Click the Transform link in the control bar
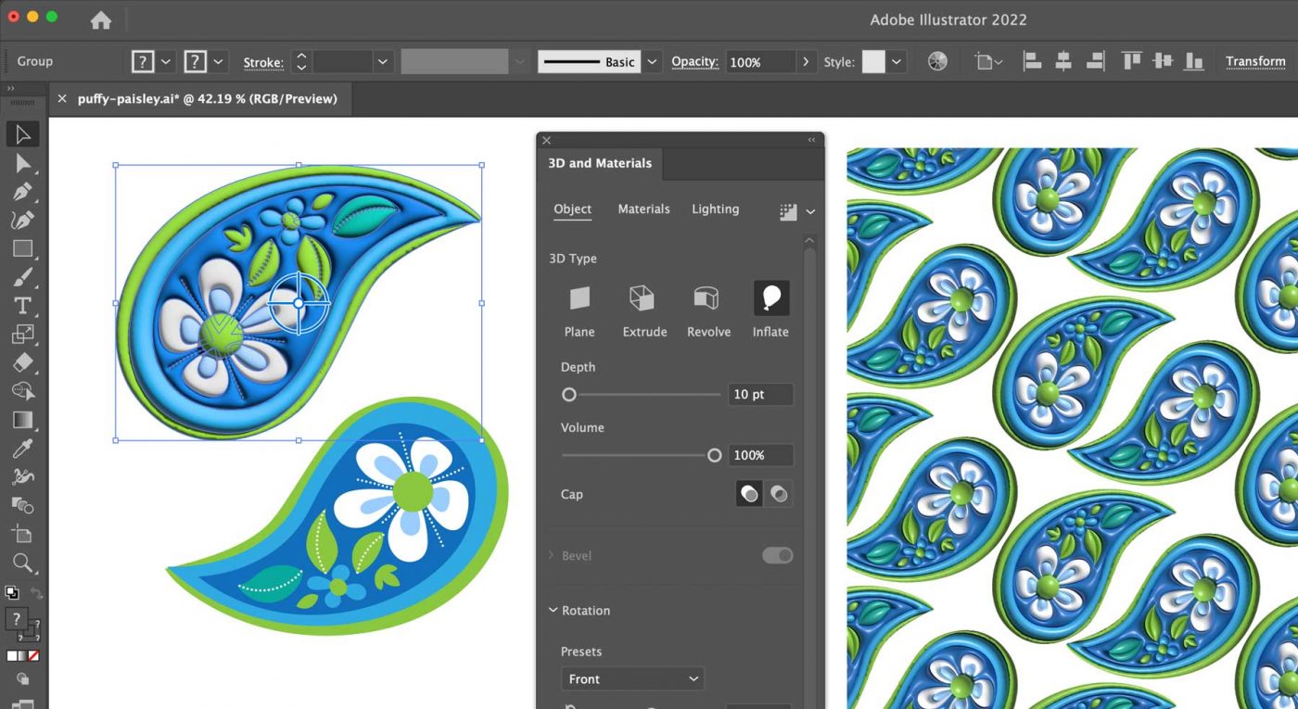The width and height of the screenshot is (1298, 709). [1255, 60]
